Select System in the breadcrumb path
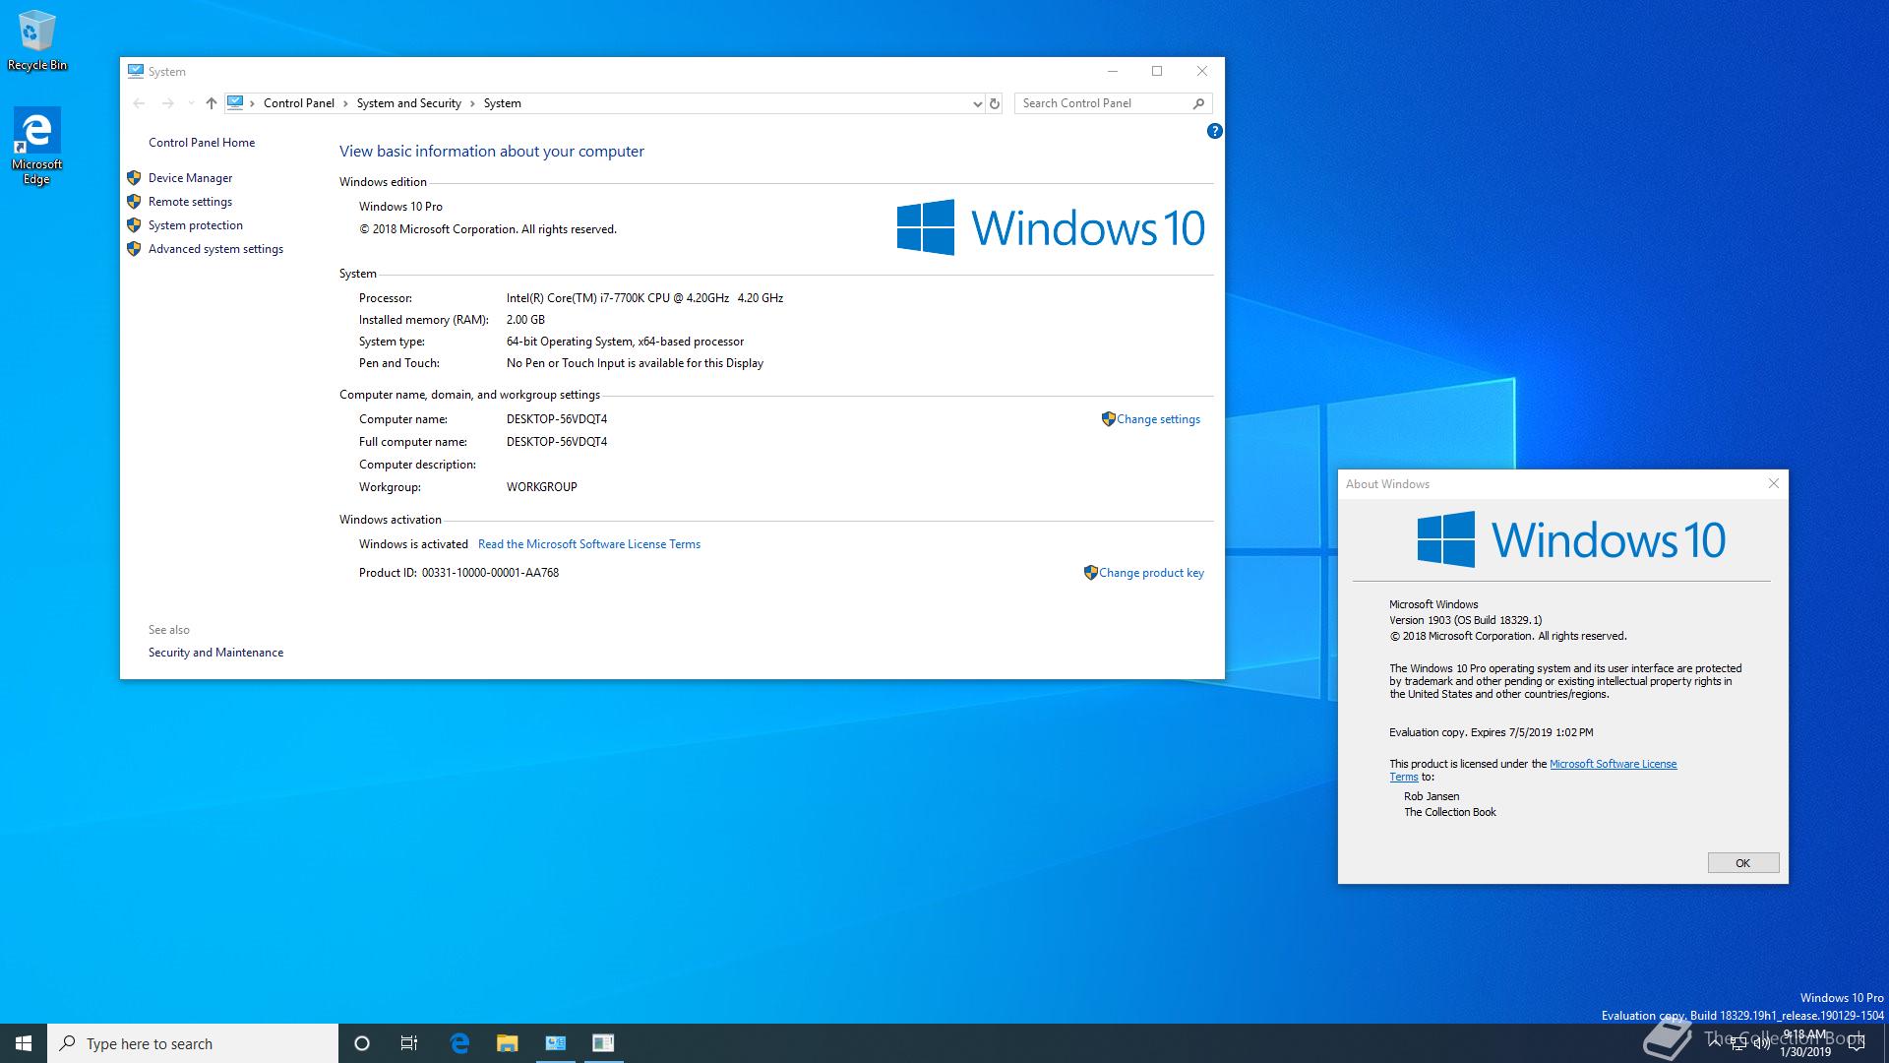Screen dimensions: 1889x1063 [x=502, y=103]
